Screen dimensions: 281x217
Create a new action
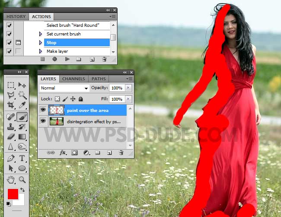[x=92, y=59]
